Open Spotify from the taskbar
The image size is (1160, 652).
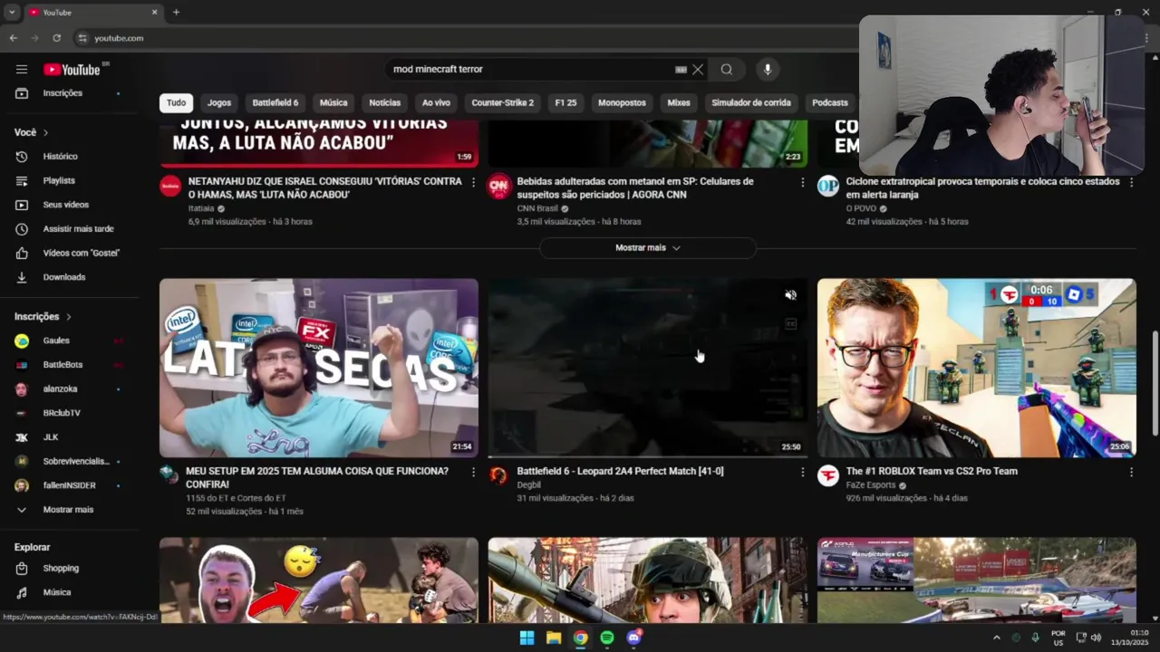click(607, 638)
